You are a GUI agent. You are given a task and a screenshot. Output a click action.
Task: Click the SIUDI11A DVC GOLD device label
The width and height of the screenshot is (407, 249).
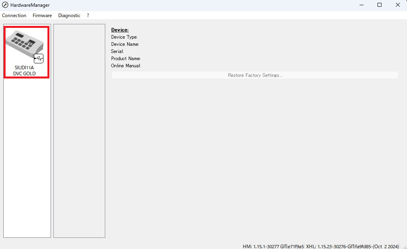coord(24,71)
